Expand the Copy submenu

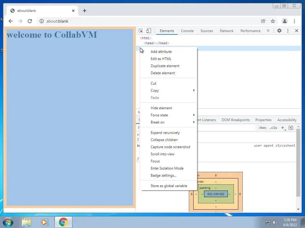tap(169, 91)
